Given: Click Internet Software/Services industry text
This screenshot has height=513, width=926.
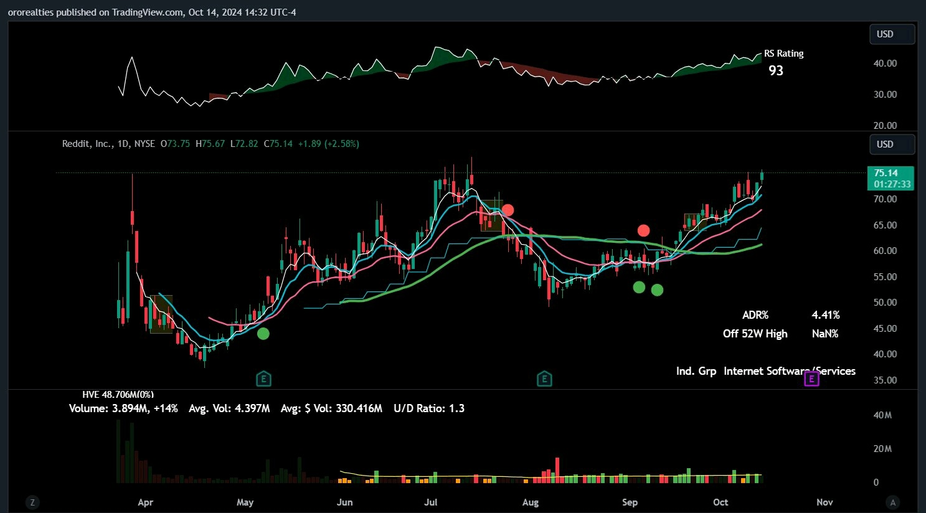Looking at the screenshot, I should pyautogui.click(x=790, y=371).
